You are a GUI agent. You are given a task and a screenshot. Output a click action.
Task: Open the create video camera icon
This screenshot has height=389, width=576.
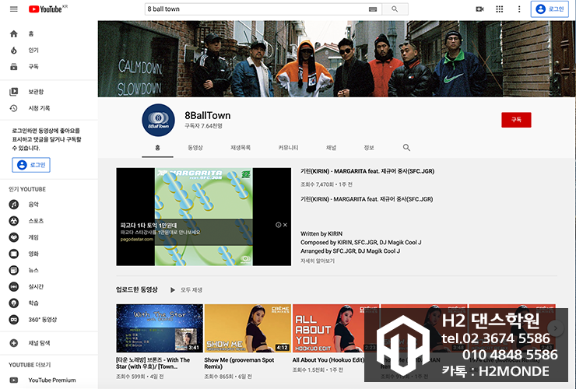[479, 9]
